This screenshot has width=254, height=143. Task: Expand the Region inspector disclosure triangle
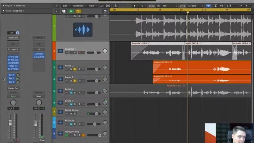pyautogui.click(x=3, y=6)
